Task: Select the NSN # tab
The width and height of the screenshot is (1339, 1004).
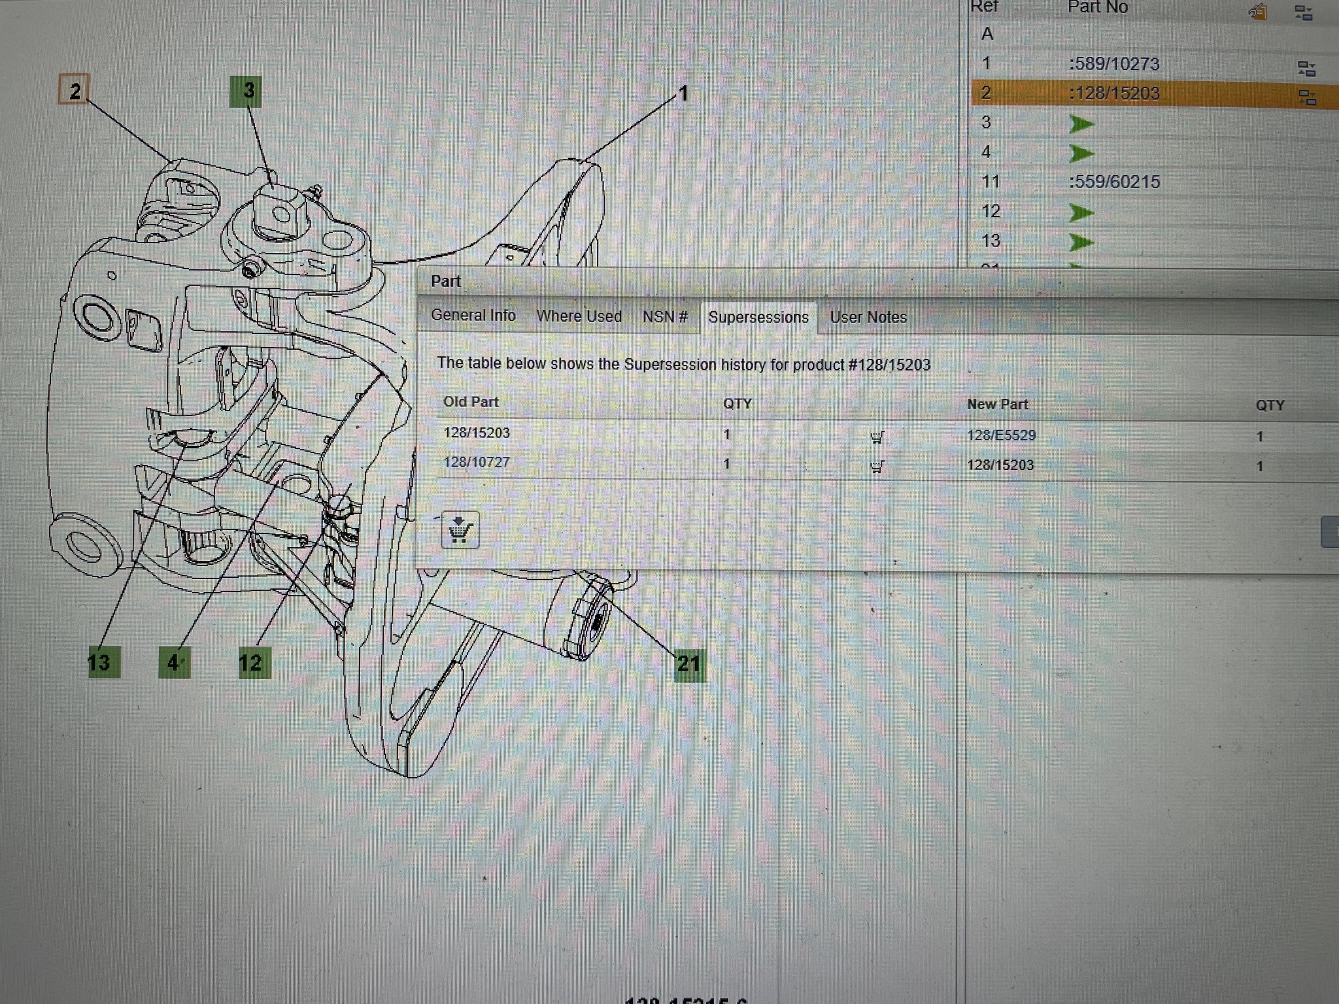Action: coord(664,317)
